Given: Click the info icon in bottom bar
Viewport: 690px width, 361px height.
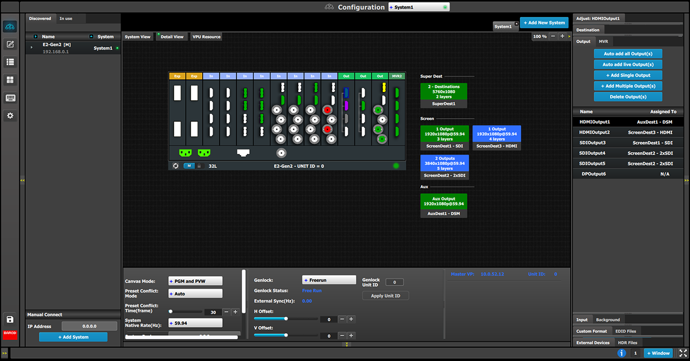Looking at the screenshot, I should [622, 353].
